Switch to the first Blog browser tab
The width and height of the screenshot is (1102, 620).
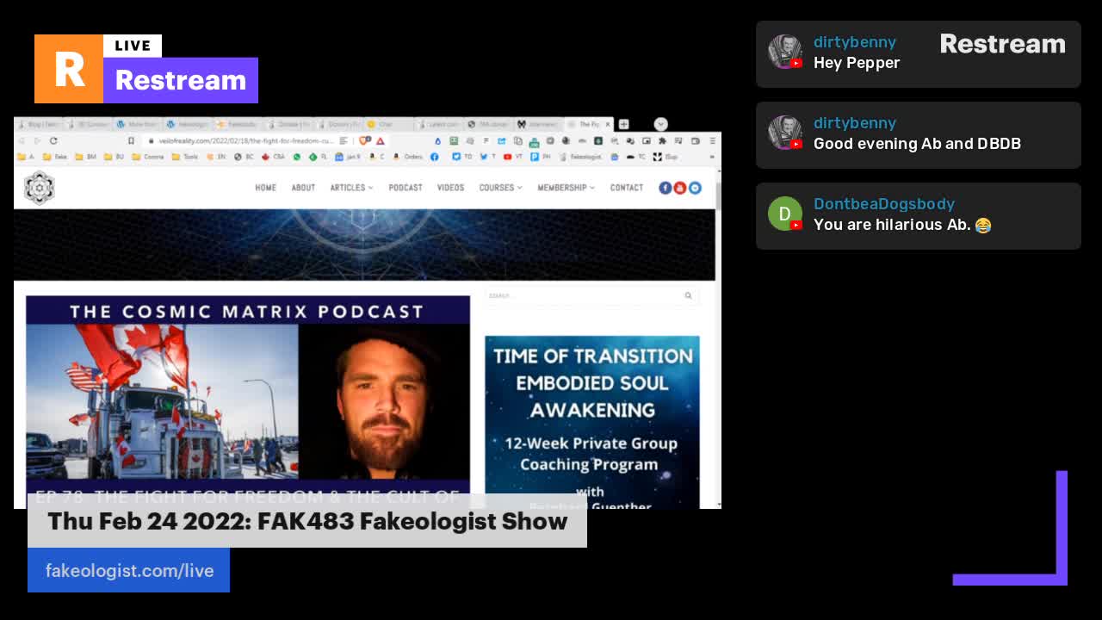click(38, 124)
